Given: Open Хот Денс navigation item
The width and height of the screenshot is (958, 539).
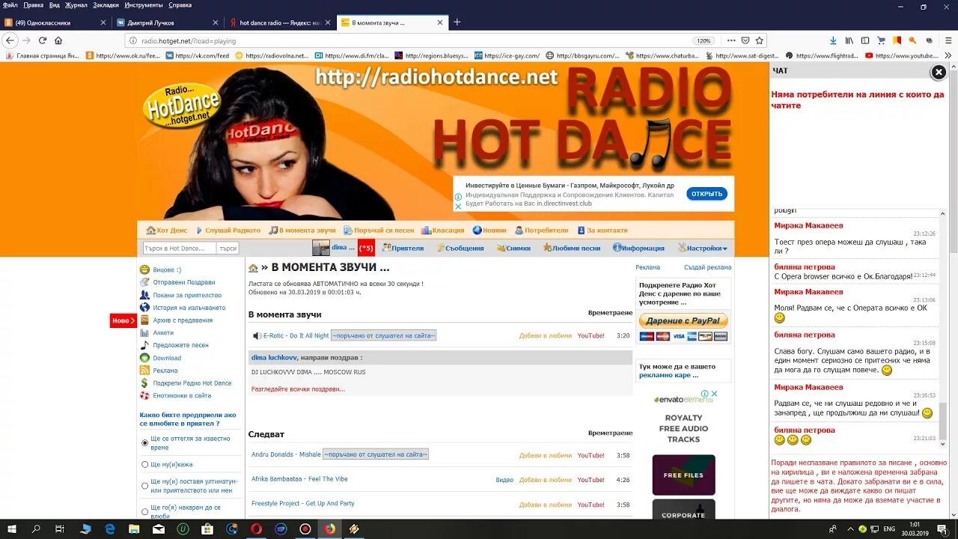Looking at the screenshot, I should point(167,231).
